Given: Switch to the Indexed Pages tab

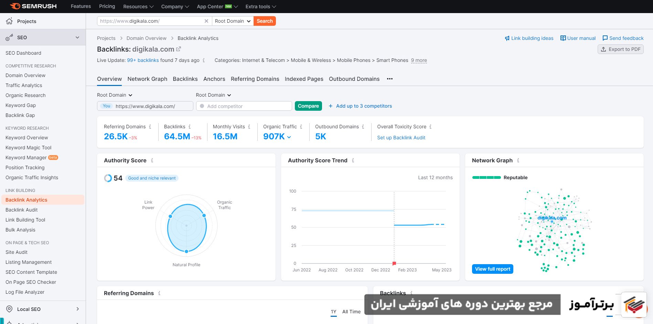Looking at the screenshot, I should coord(304,79).
